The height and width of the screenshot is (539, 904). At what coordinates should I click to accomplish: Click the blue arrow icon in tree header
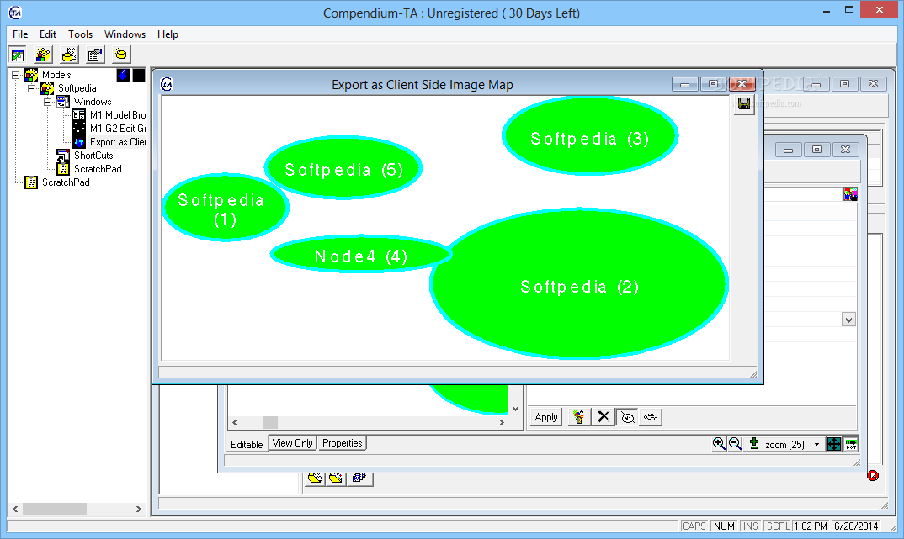(124, 75)
